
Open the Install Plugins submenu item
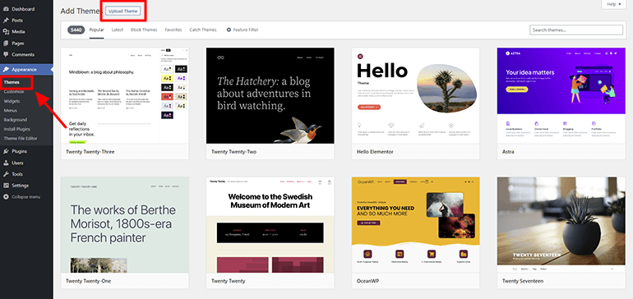pos(17,129)
